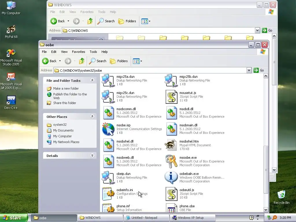Expand WINDOWS window address bar dropdown
Viewport: 296px width, 222px height.
(257, 30)
